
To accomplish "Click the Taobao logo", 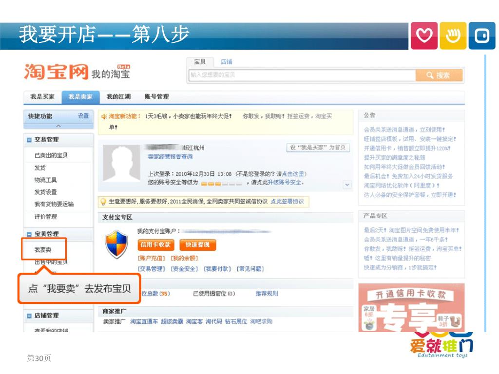I will [x=56, y=71].
